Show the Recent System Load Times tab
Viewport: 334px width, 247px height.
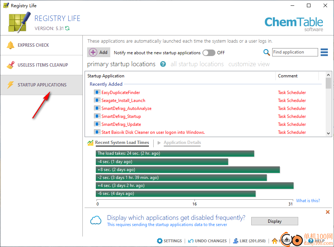click(x=122, y=142)
